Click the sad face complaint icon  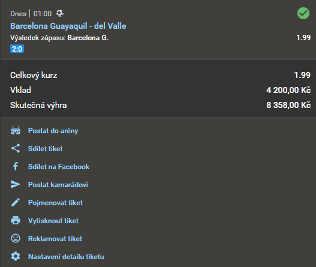coord(16,238)
